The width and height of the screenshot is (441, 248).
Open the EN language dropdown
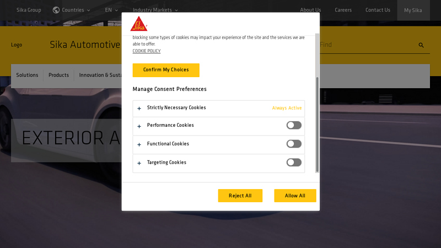[111, 10]
